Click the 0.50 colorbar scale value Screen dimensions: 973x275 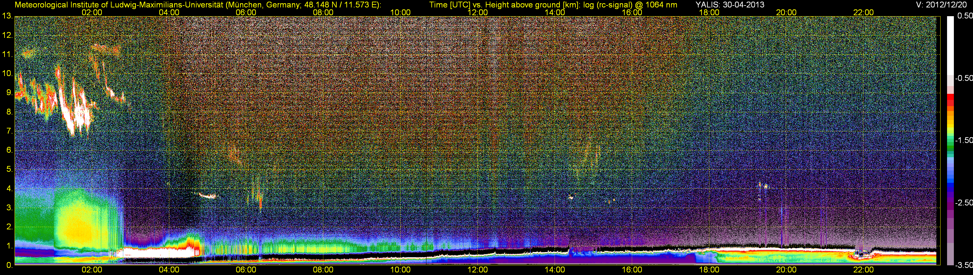pos(966,16)
